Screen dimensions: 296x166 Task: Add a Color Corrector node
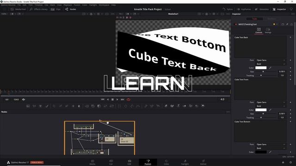pyautogui.click(x=54, y=106)
